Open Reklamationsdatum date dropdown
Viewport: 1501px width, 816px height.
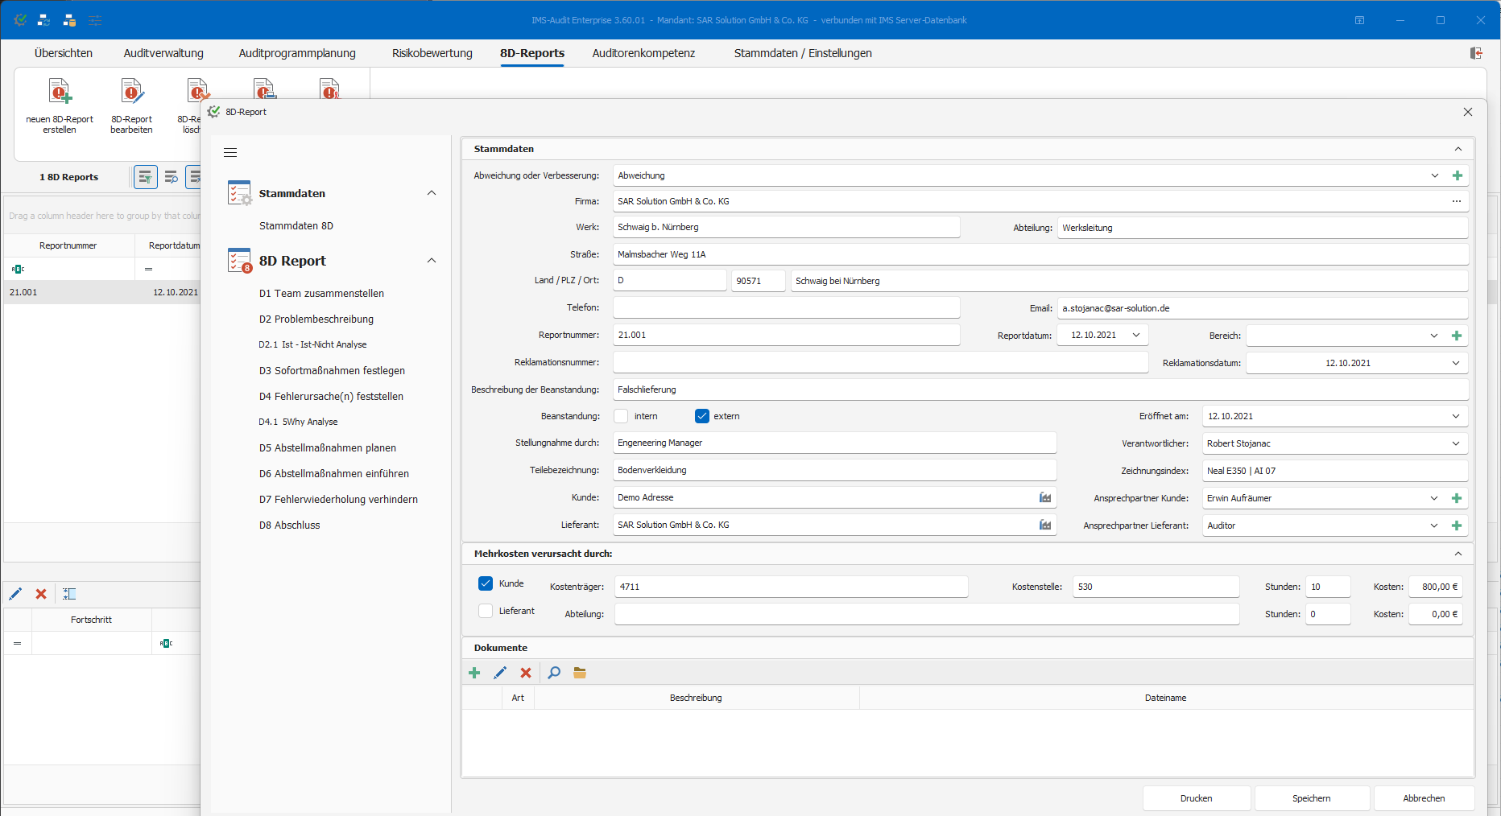pos(1456,363)
